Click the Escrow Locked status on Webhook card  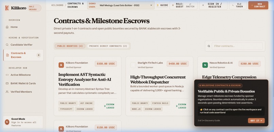[181, 106]
